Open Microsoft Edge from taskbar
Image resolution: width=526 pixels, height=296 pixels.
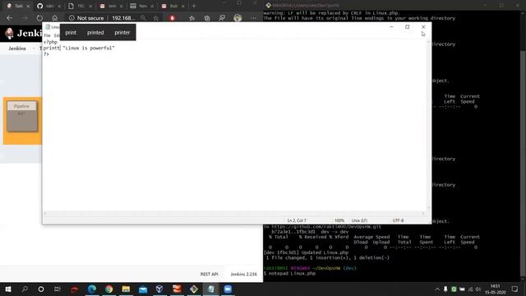pos(92,289)
